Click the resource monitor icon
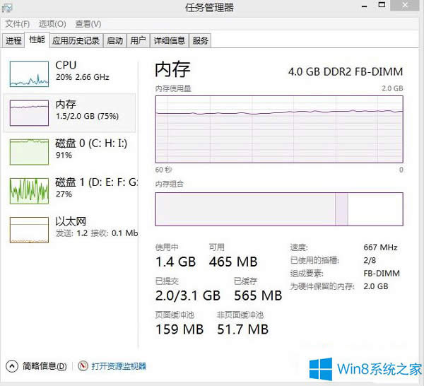This screenshot has width=424, height=386. click(x=83, y=366)
